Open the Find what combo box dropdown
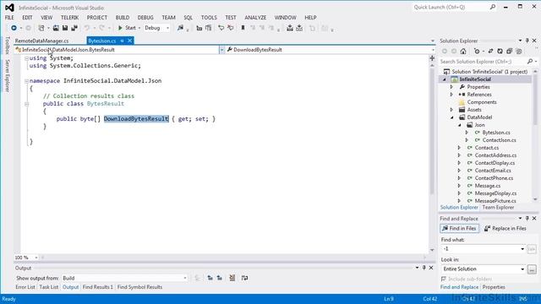541x304 pixels. coord(522,249)
